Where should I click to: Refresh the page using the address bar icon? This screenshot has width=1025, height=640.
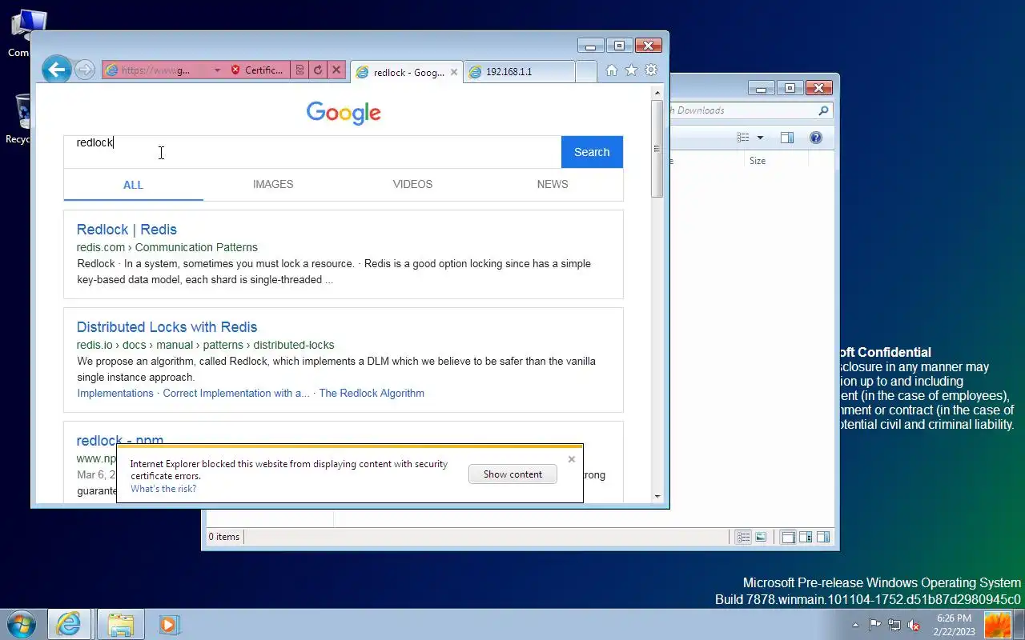tap(318, 70)
